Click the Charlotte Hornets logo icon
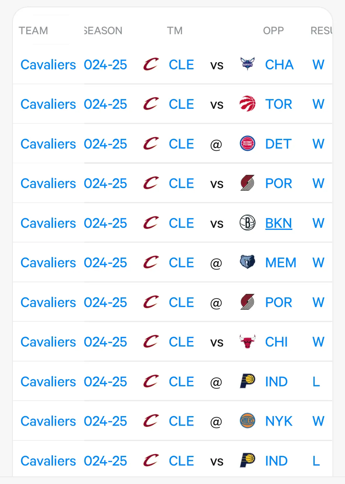The width and height of the screenshot is (345, 484). pos(247,64)
